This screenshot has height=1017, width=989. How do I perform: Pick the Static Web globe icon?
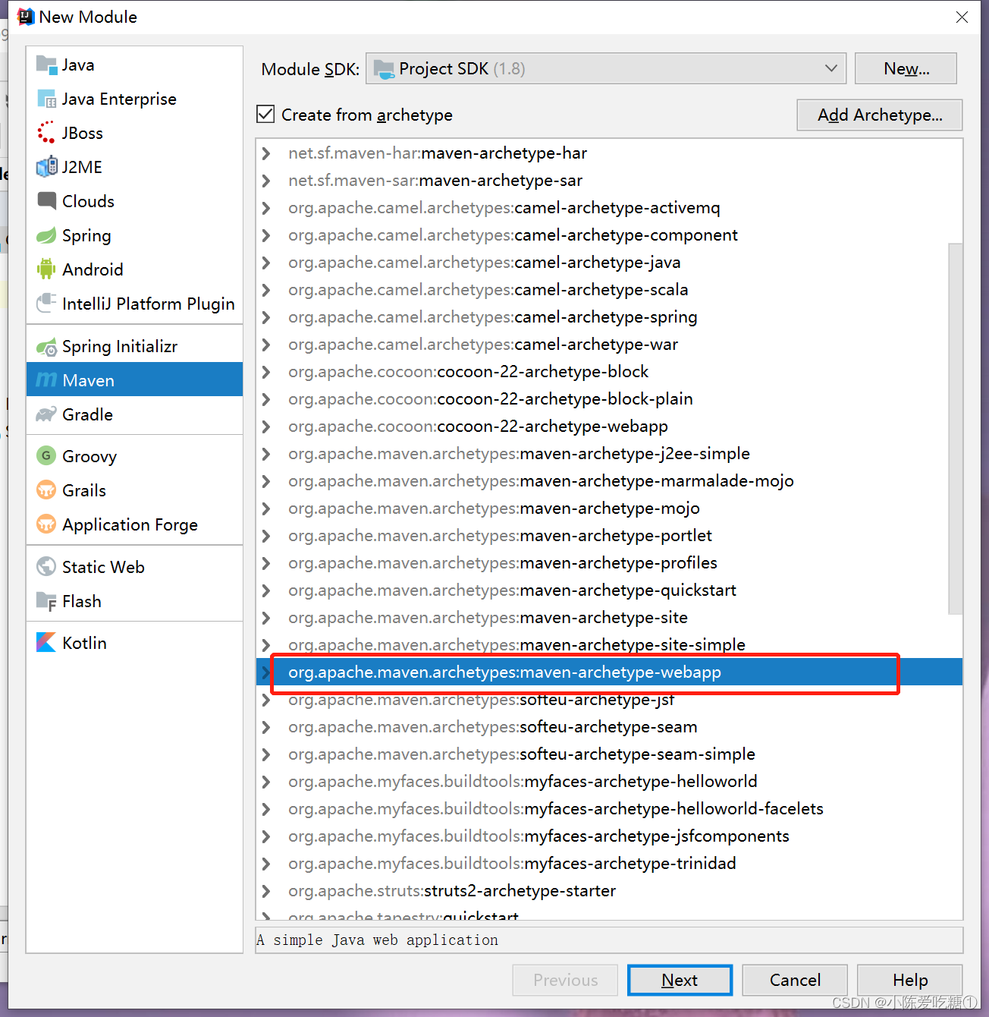46,567
